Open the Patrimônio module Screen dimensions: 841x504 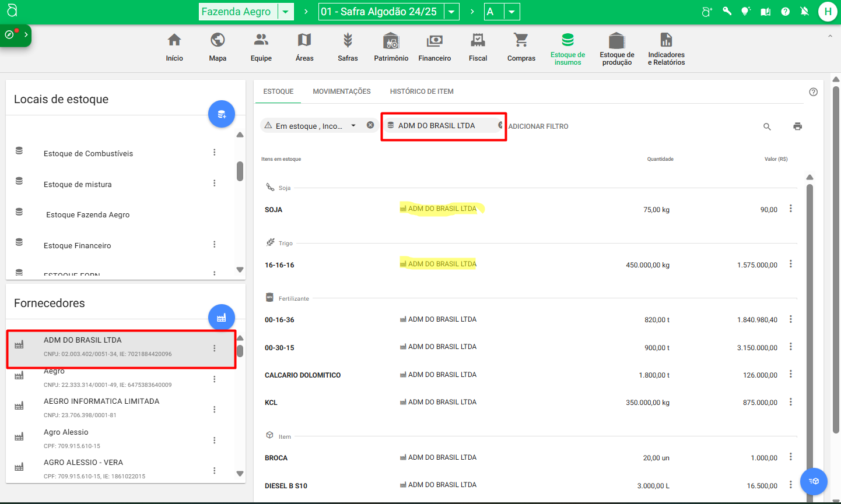coord(391,48)
